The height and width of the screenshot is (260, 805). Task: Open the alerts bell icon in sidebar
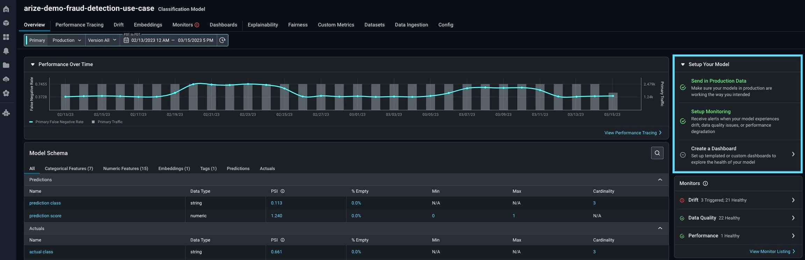[x=6, y=51]
